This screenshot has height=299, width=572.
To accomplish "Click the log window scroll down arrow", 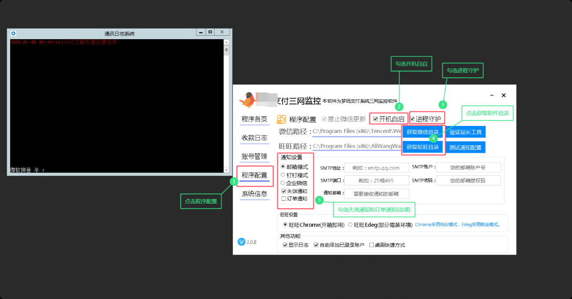I will point(226,170).
